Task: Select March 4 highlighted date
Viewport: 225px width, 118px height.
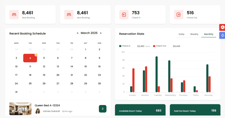Action: point(30,58)
